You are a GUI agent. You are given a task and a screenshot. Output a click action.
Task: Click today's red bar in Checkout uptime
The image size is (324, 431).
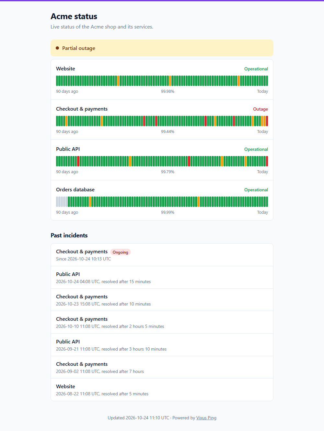267,121
